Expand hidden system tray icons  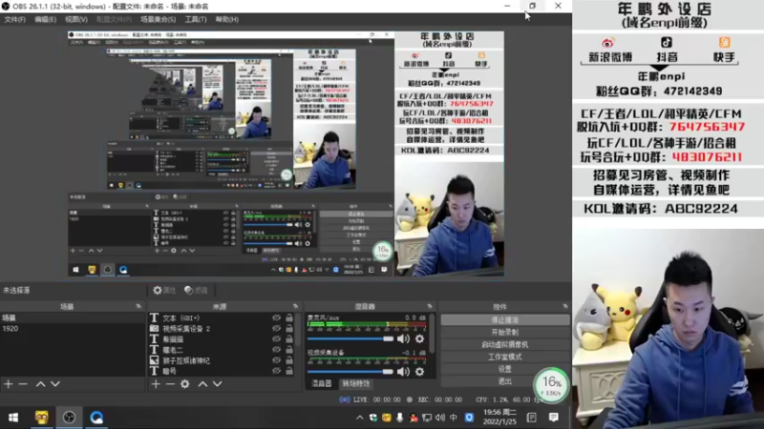[x=360, y=418]
